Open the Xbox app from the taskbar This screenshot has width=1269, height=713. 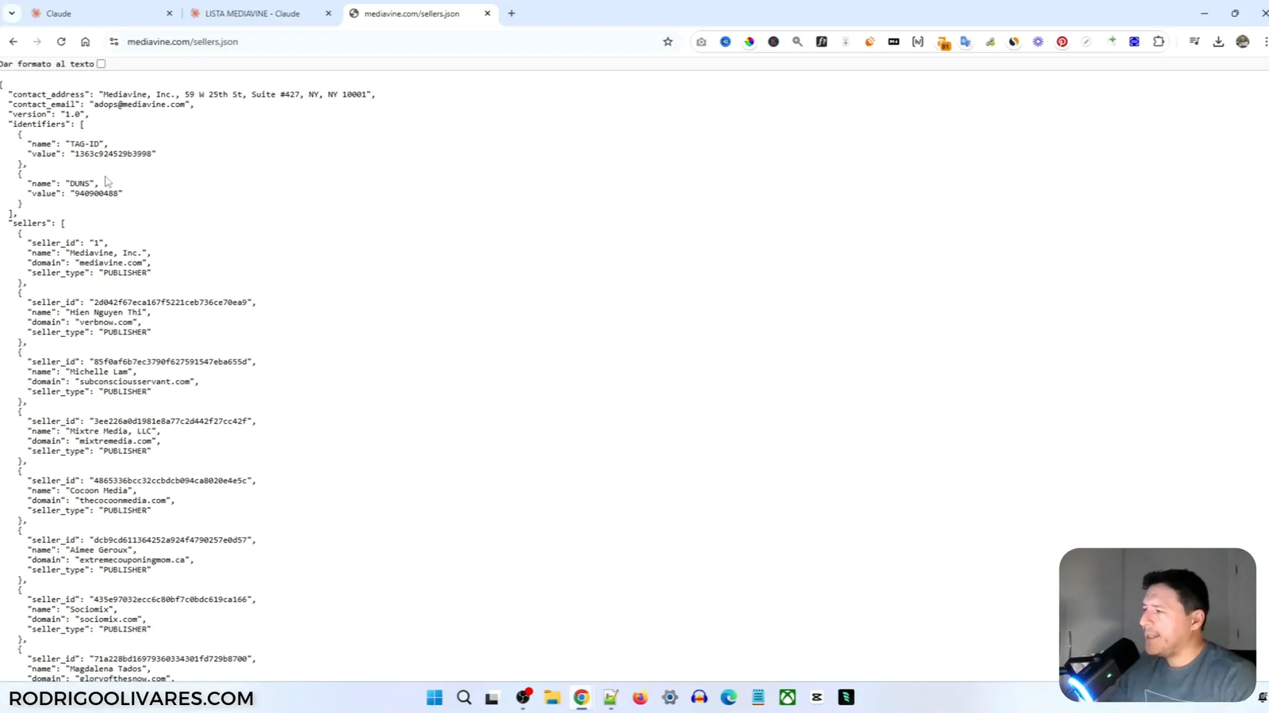click(788, 697)
